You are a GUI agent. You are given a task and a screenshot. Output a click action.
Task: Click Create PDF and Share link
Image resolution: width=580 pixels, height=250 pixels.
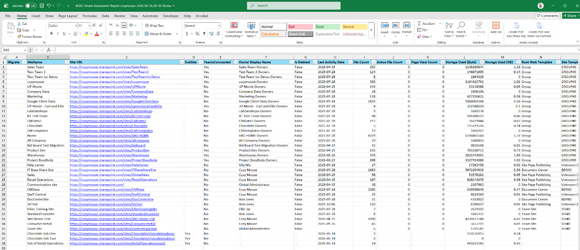pyautogui.click(x=517, y=30)
